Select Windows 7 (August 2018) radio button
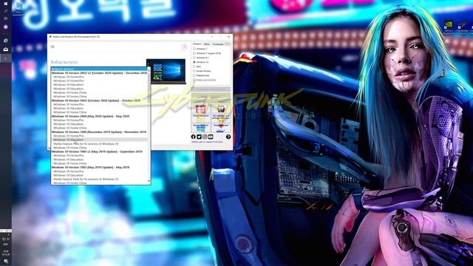The width and height of the screenshot is (473, 266). [194, 53]
